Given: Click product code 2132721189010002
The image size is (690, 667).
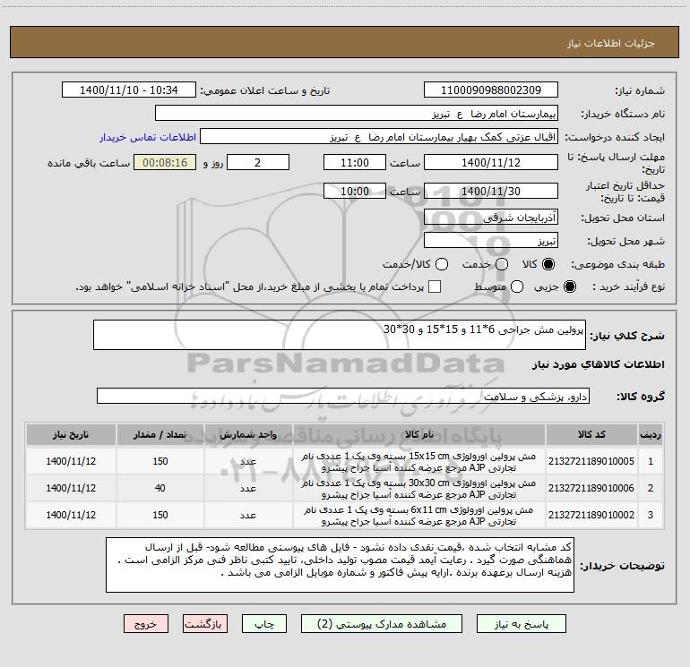Looking at the screenshot, I should click(591, 515).
